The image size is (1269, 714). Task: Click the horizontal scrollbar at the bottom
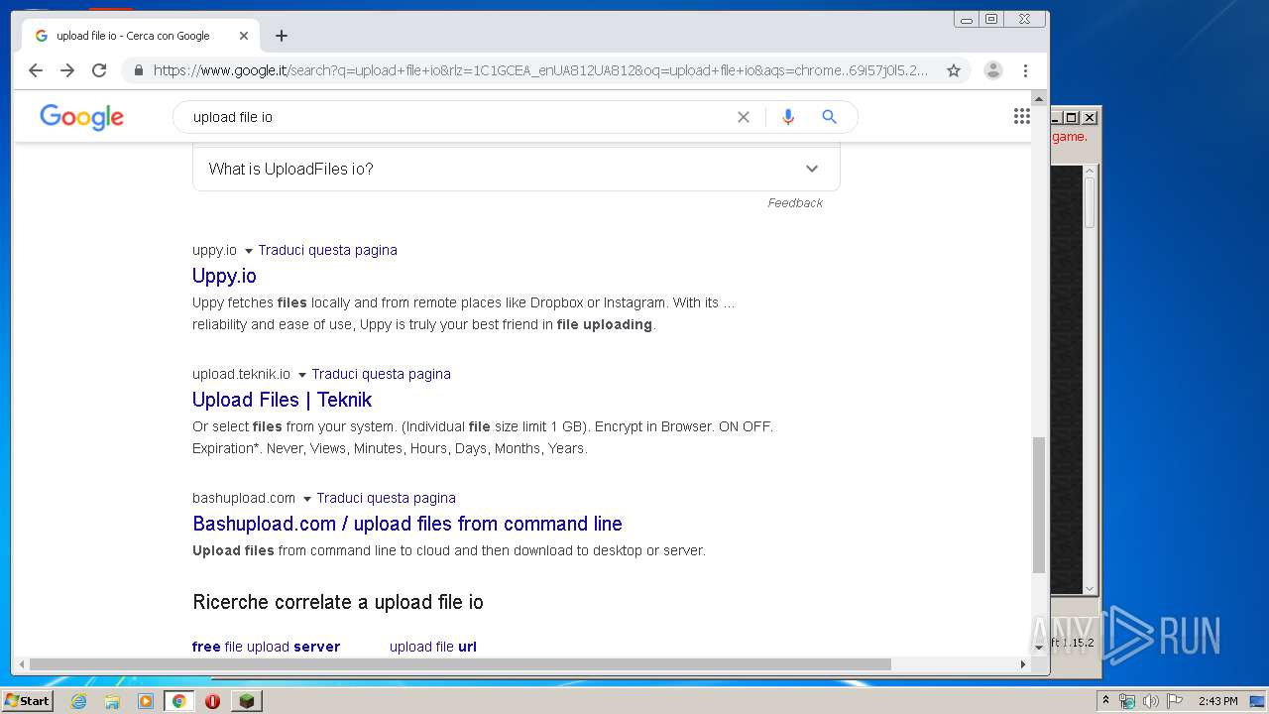pyautogui.click(x=460, y=664)
